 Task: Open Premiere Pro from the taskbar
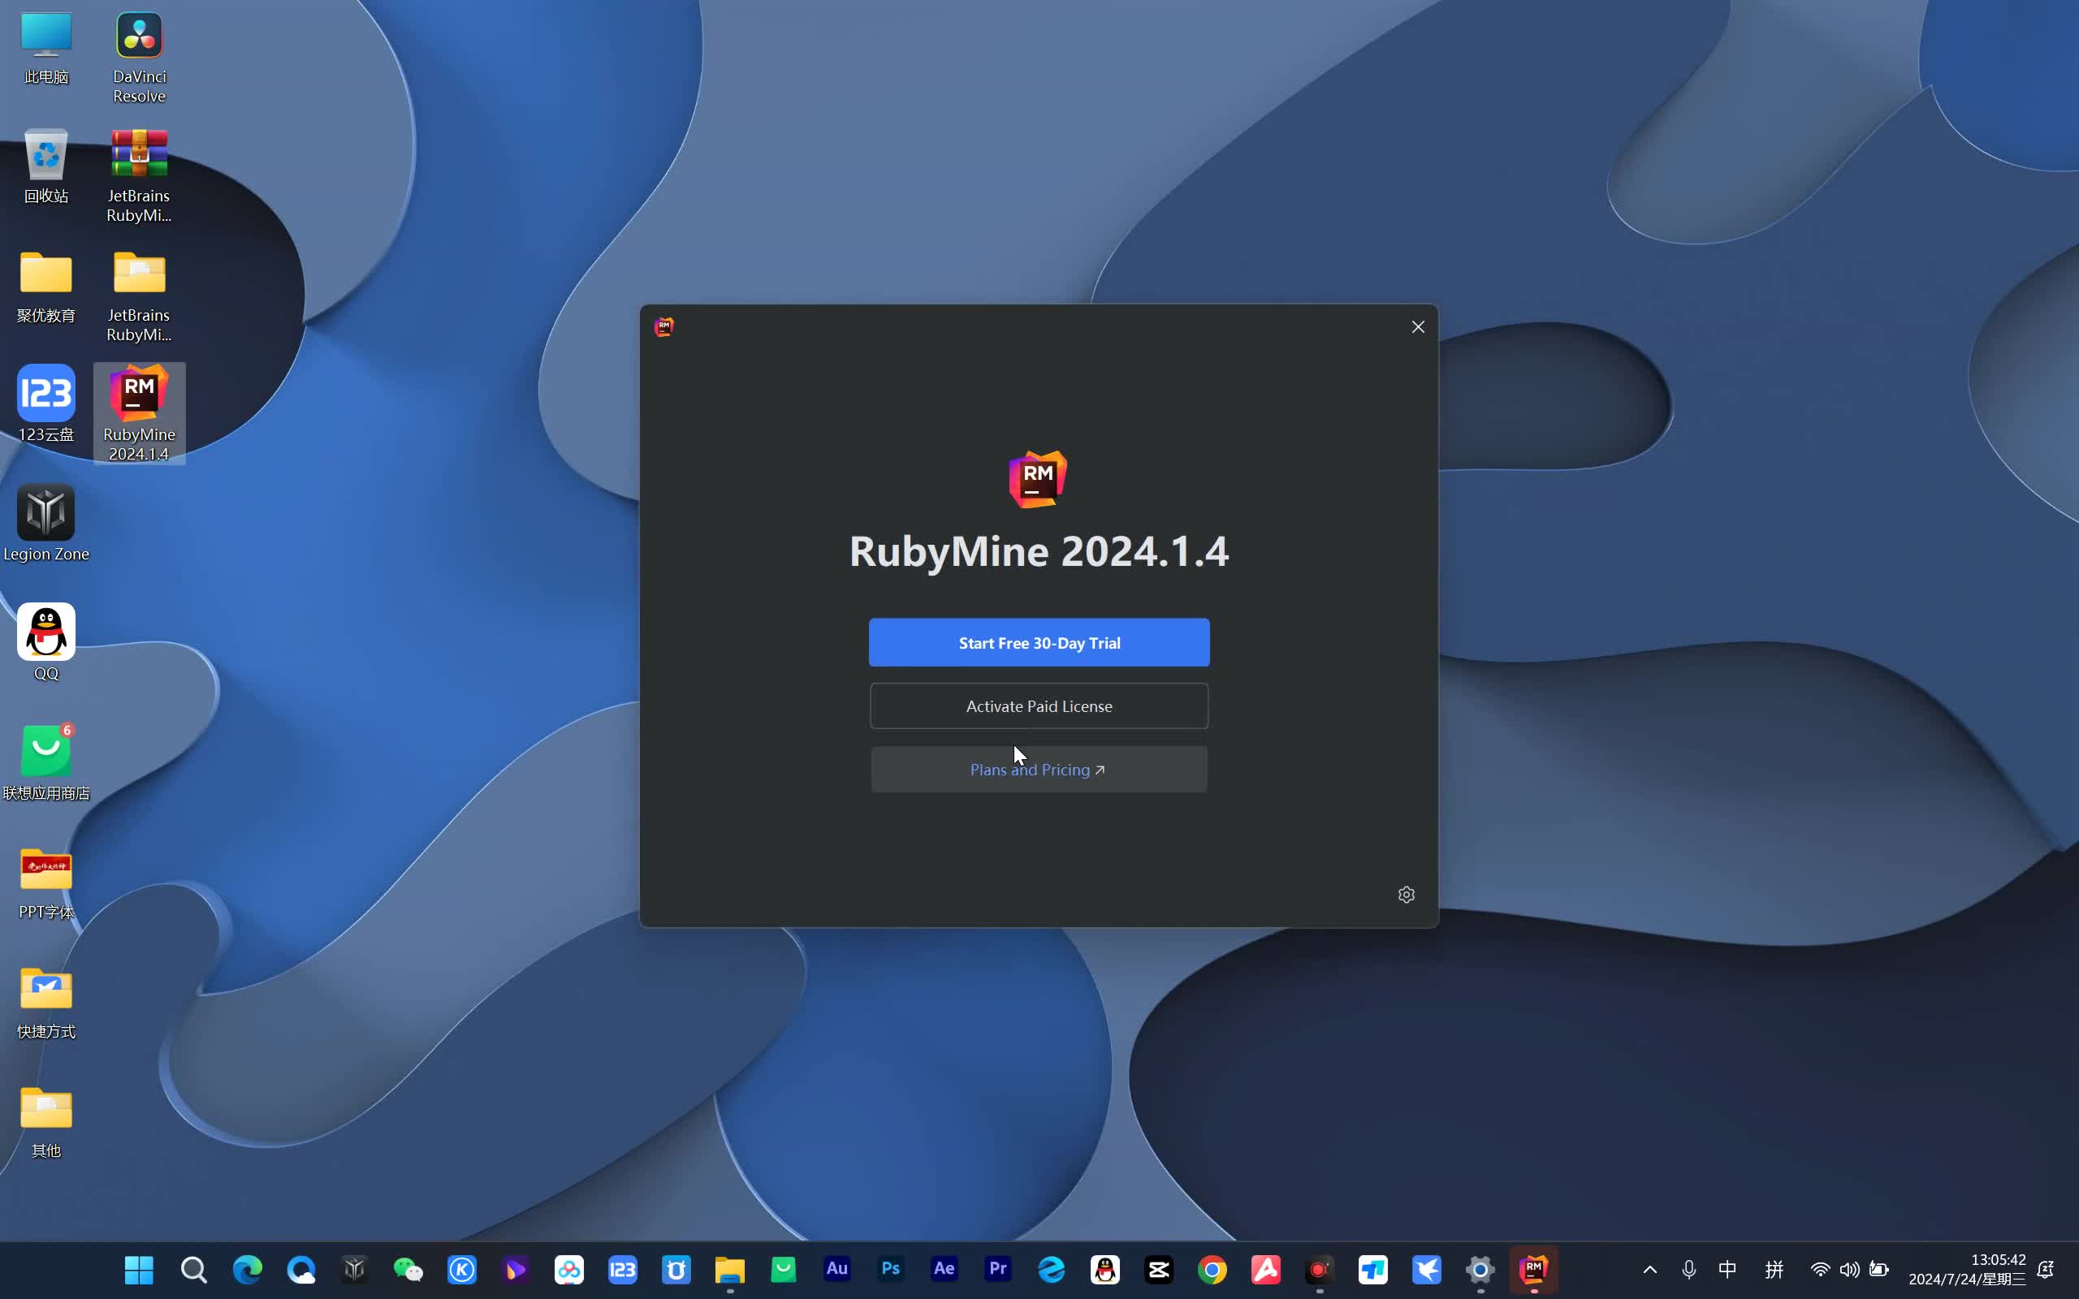(x=997, y=1269)
